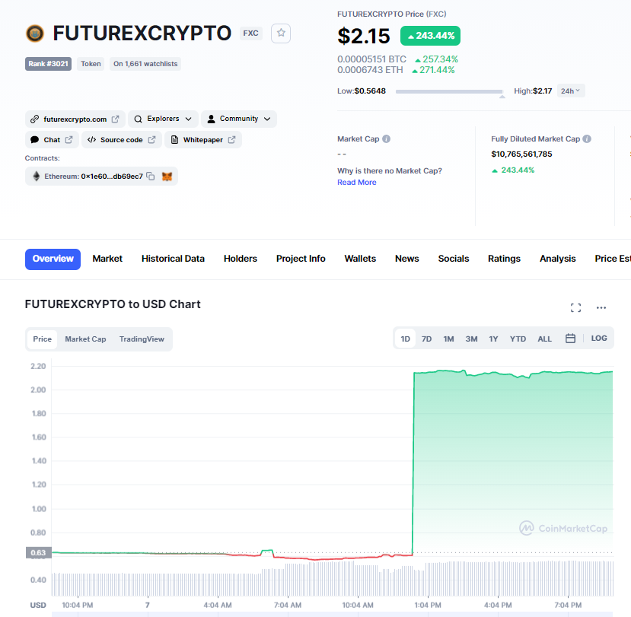The image size is (631, 617).
Task: Click Fully Diluted Market Cap info icon
Action: (x=587, y=139)
